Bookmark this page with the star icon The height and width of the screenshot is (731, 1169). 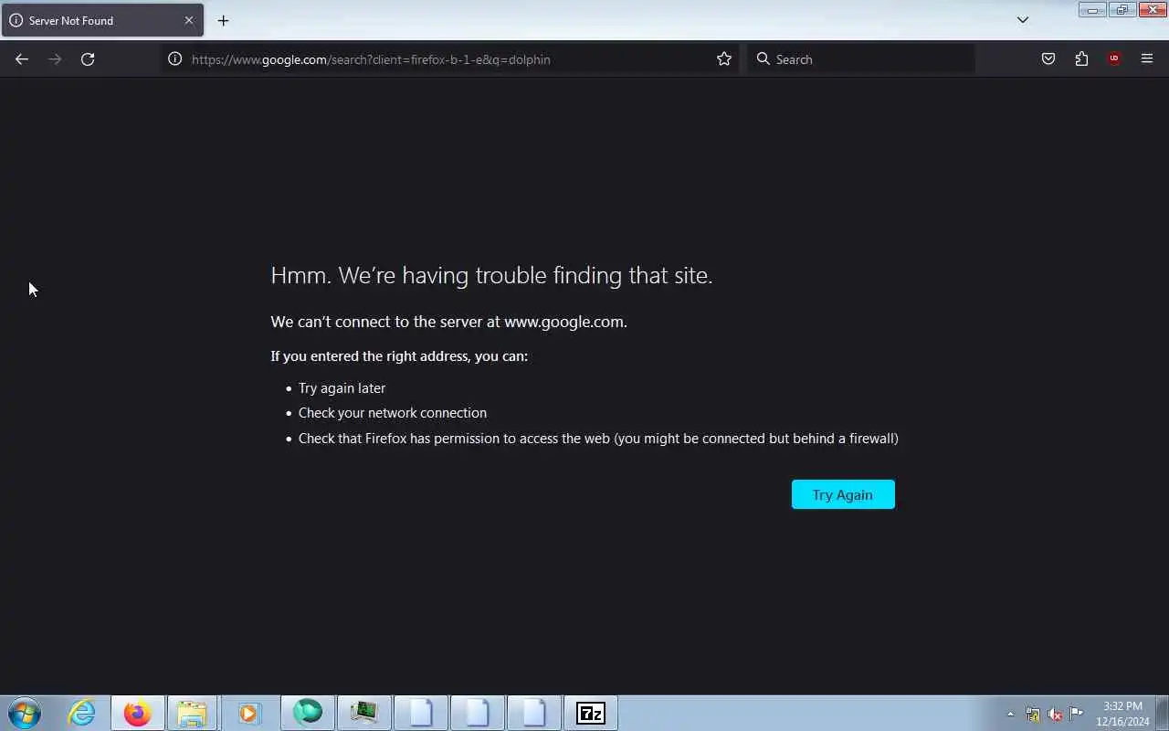[724, 59]
